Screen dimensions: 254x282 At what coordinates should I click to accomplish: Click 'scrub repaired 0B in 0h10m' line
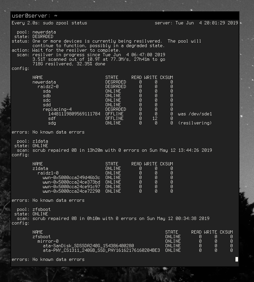pos(121,219)
